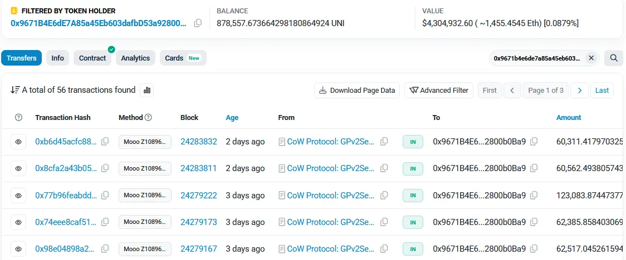Click the search magnifier icon button

point(614,58)
